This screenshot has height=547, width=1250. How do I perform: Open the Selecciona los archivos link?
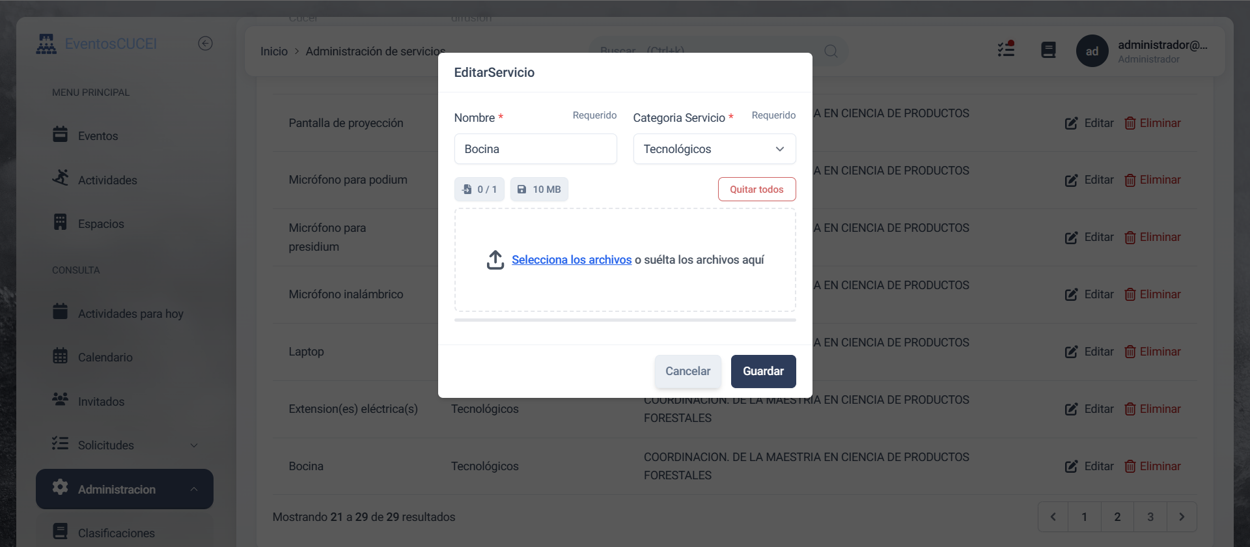pyautogui.click(x=571, y=259)
